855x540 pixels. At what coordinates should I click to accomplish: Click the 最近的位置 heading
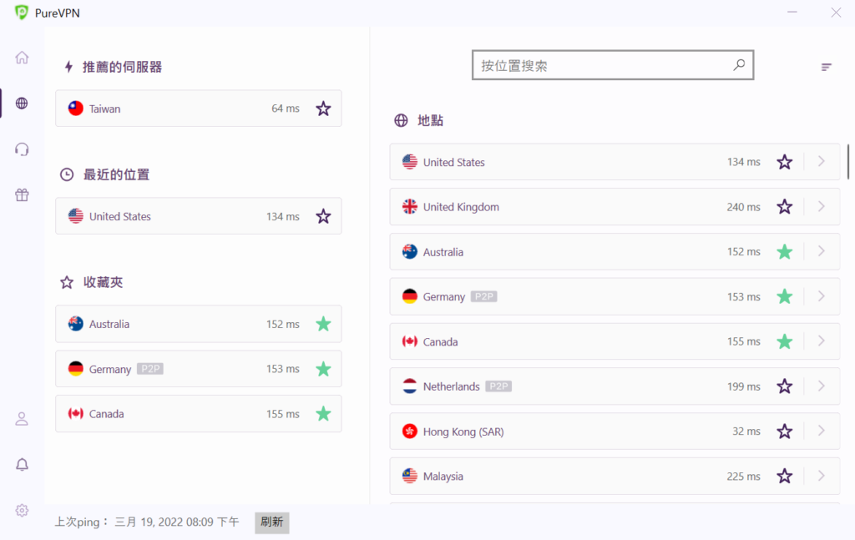116,174
